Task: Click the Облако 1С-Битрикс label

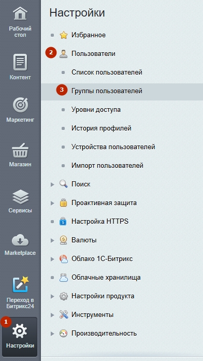Action: (x=102, y=259)
